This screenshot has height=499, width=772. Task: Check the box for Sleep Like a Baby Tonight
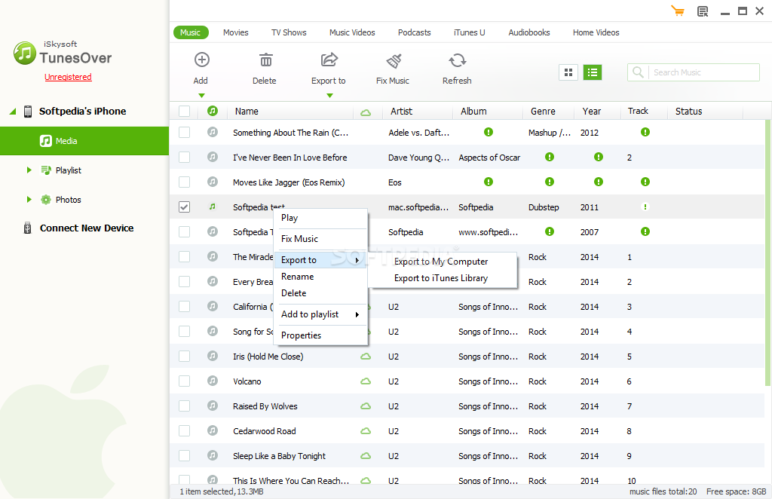[184, 456]
